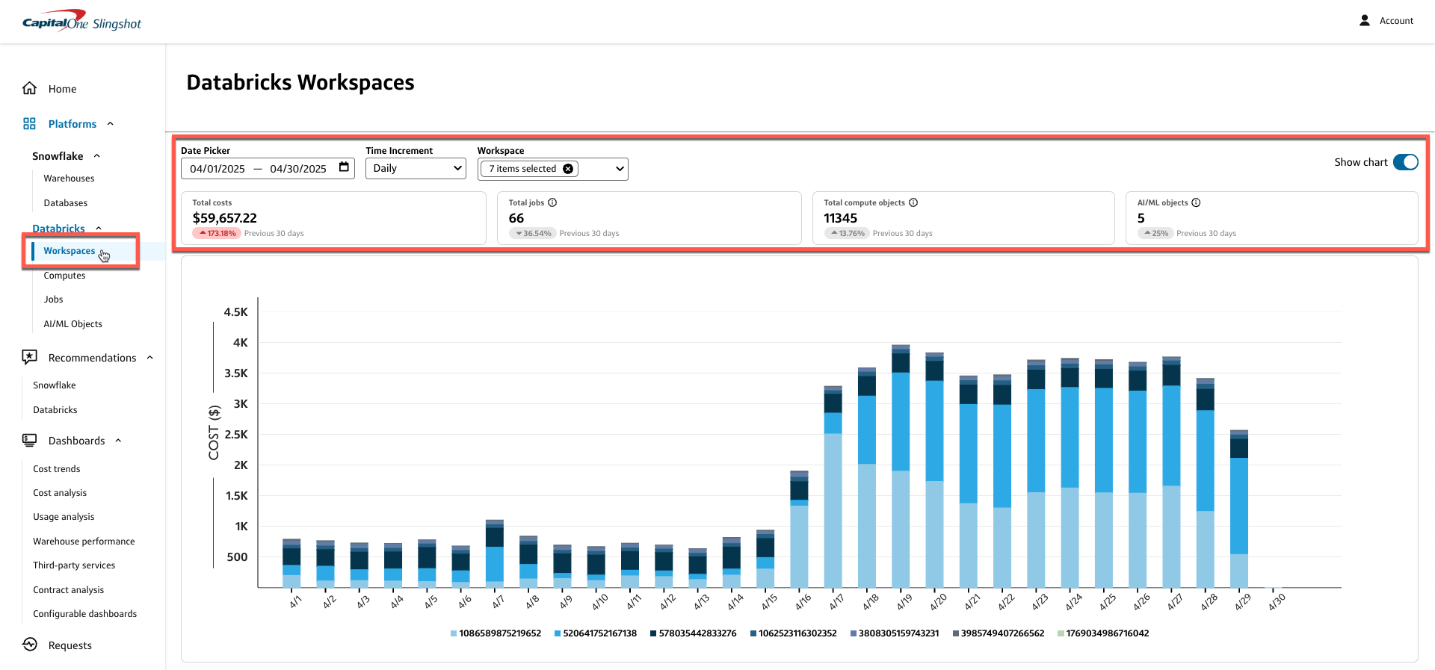Click the Total costs $59,657.22 value
Image resolution: width=1435 pixels, height=670 pixels.
224,218
